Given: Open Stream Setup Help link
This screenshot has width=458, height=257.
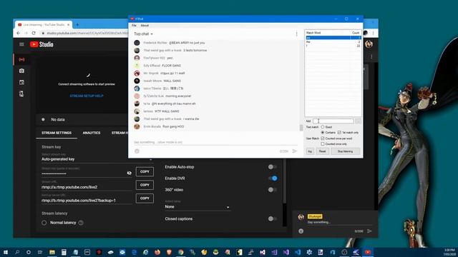Looking at the screenshot, I should pos(87,96).
